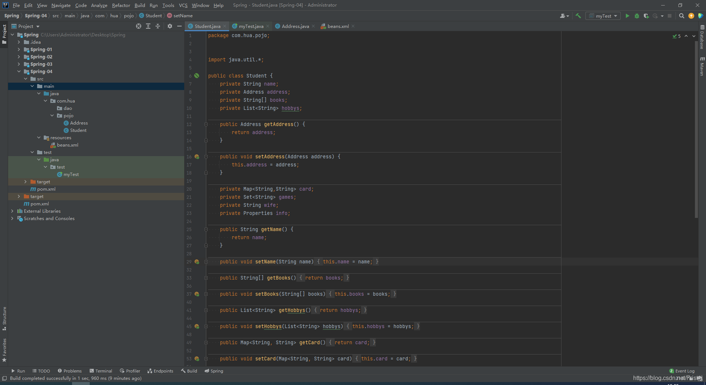Toggle code folding for the getAddress method

(206, 125)
